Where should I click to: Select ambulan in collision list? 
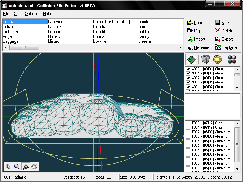[11, 32]
